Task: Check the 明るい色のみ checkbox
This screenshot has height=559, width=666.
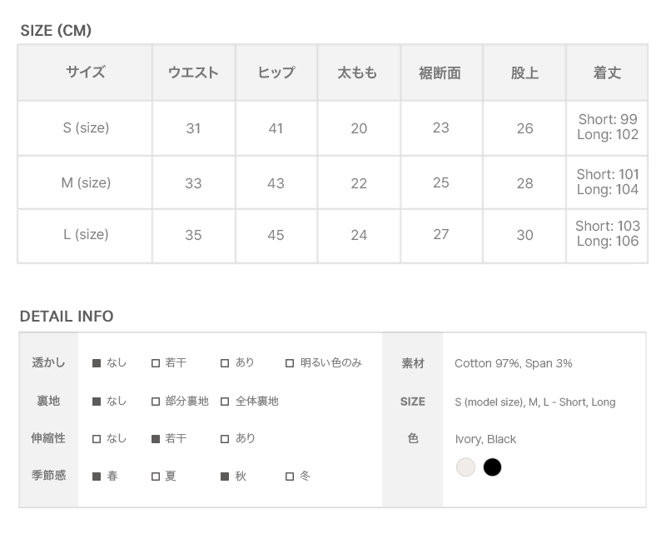Action: pyautogui.click(x=290, y=363)
